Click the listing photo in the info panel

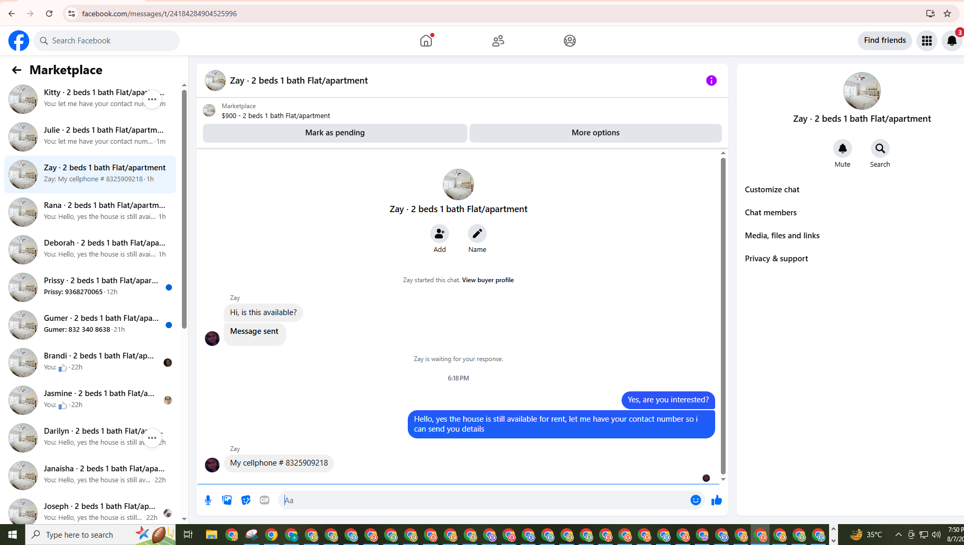(862, 91)
